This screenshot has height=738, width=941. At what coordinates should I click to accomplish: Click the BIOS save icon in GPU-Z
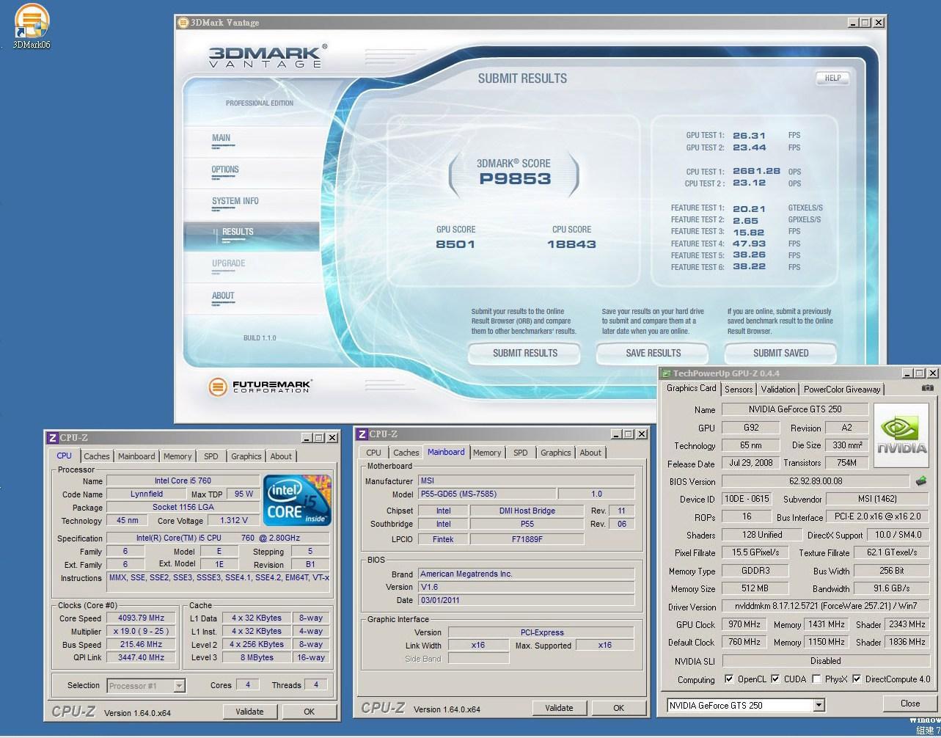921,481
